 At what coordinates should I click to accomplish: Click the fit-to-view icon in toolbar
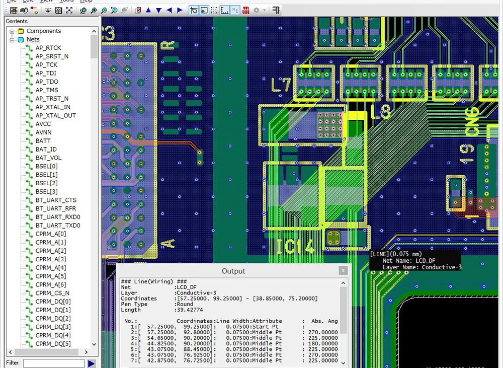click(69, 10)
